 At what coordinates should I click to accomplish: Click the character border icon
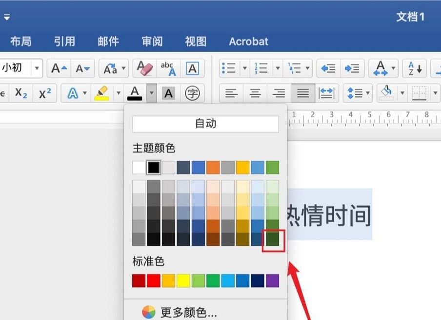pos(192,68)
